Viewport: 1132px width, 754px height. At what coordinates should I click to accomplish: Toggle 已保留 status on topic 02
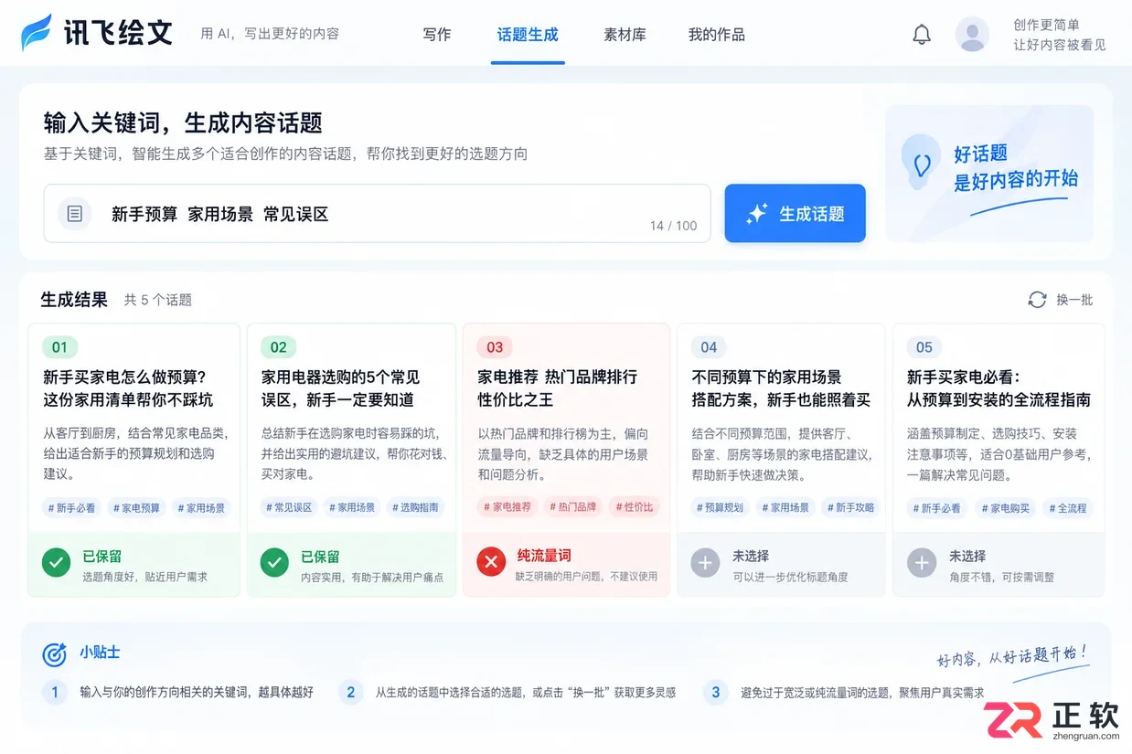coord(352,565)
